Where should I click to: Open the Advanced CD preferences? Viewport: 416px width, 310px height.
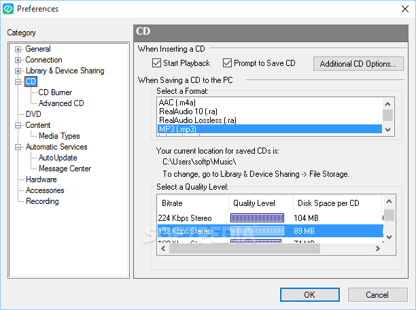(61, 103)
